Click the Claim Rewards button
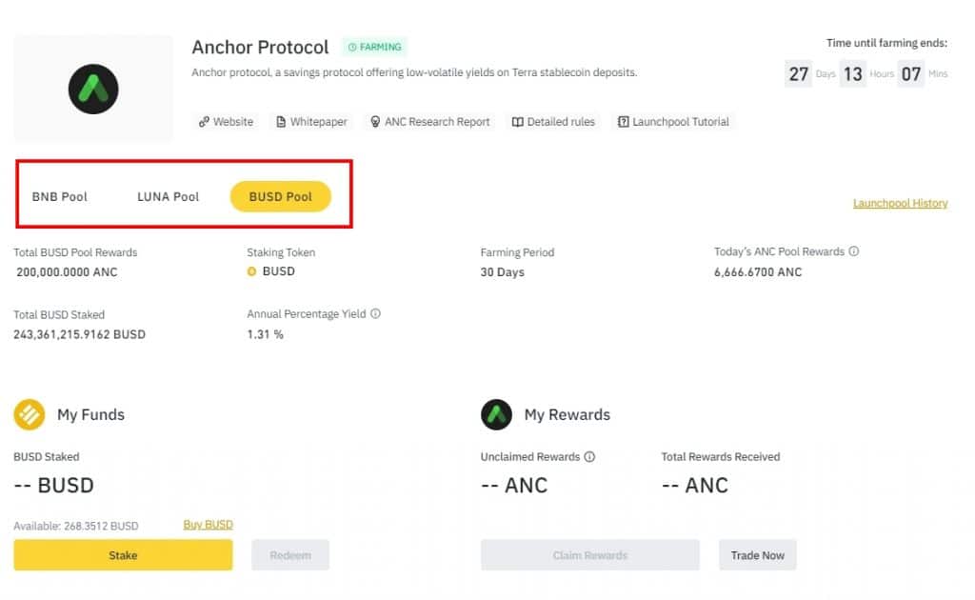Screen dimensions: 975x600 590,555
